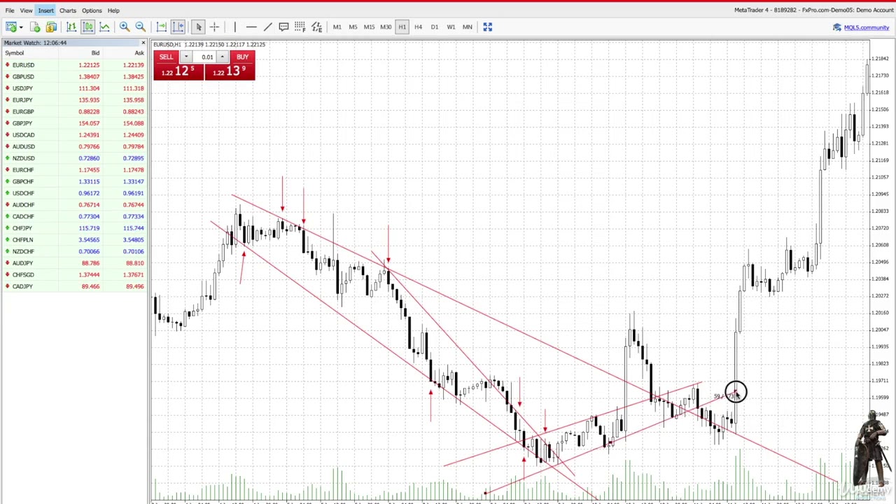
Task: Select CADJPY in Market Watch
Action: coord(73,286)
